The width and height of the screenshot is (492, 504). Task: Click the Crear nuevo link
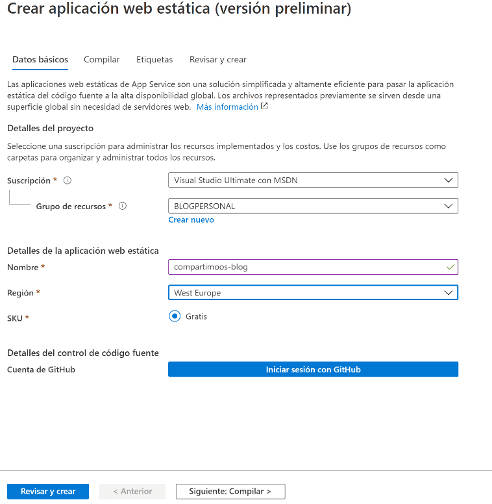[x=191, y=220]
